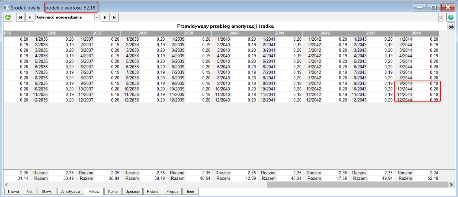Open the Stawki tab

[47, 192]
